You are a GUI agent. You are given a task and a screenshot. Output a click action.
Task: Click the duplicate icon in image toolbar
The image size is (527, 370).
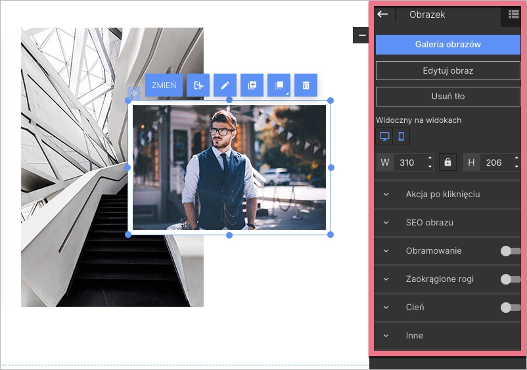[x=252, y=85]
